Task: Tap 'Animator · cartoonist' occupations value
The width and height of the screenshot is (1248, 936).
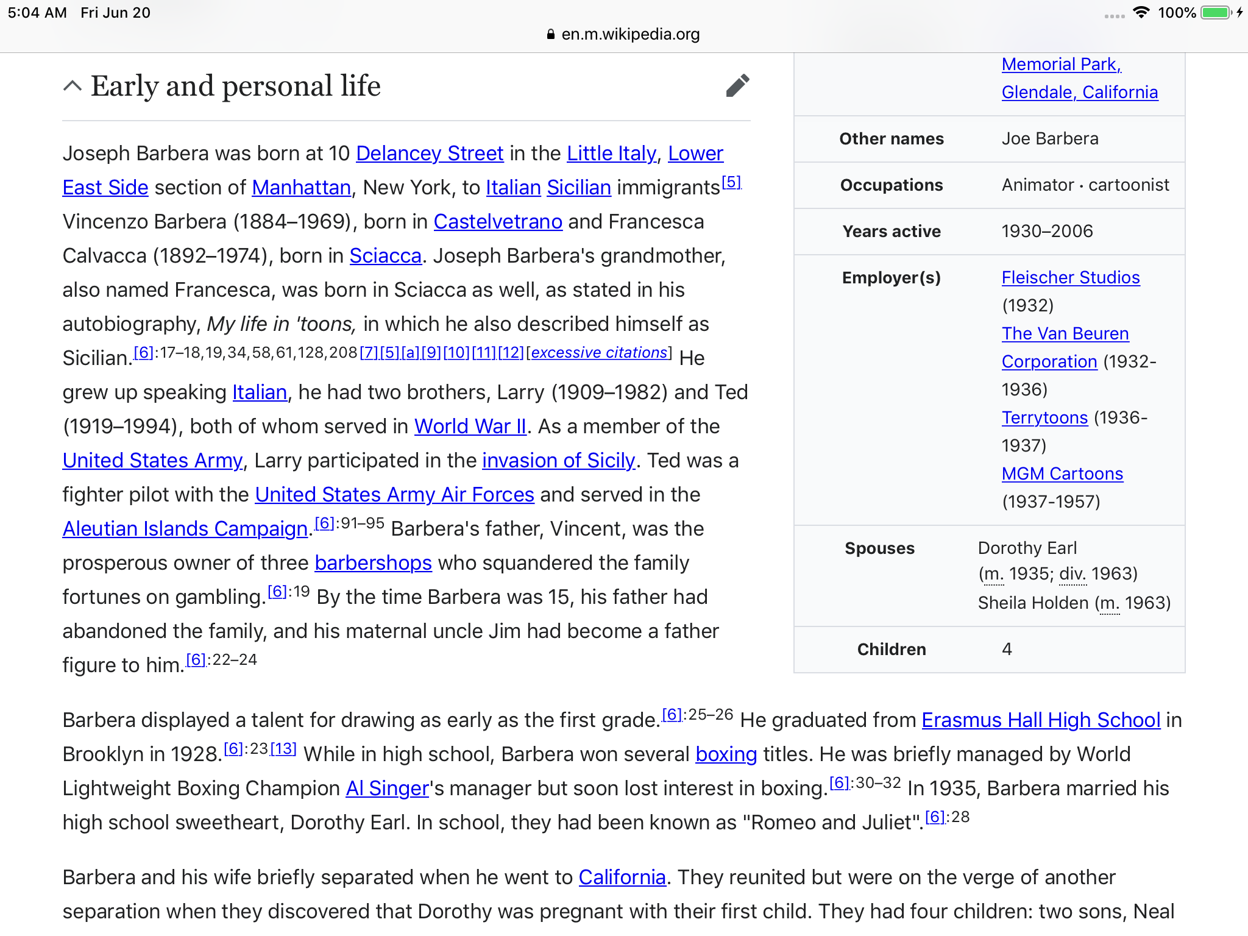Action: 1085,185
